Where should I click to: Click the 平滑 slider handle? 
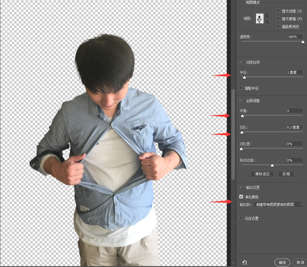click(x=242, y=116)
